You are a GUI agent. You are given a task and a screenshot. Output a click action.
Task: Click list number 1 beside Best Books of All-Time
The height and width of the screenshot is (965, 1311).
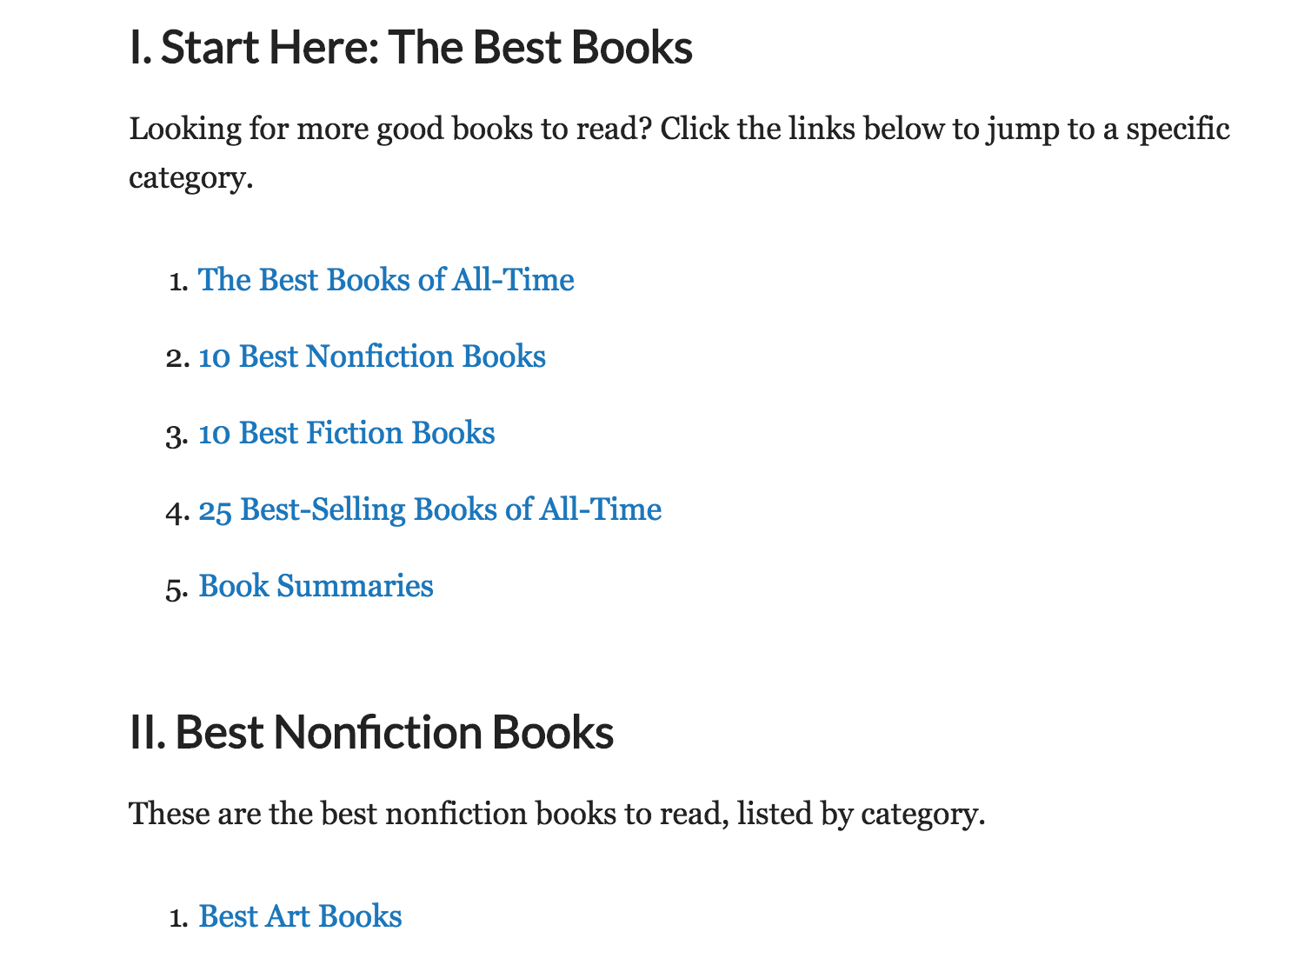click(178, 282)
